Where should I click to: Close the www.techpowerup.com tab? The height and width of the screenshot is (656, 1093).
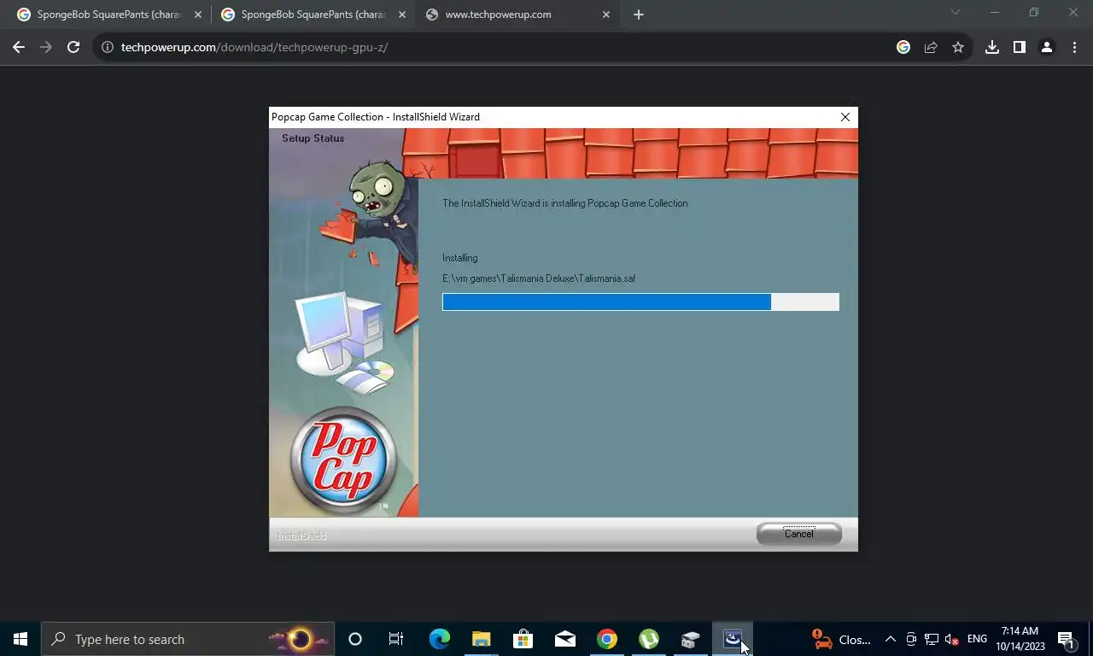[x=607, y=15]
